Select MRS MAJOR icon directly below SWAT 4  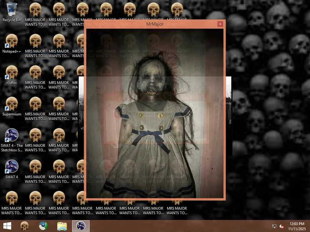[x=12, y=203]
